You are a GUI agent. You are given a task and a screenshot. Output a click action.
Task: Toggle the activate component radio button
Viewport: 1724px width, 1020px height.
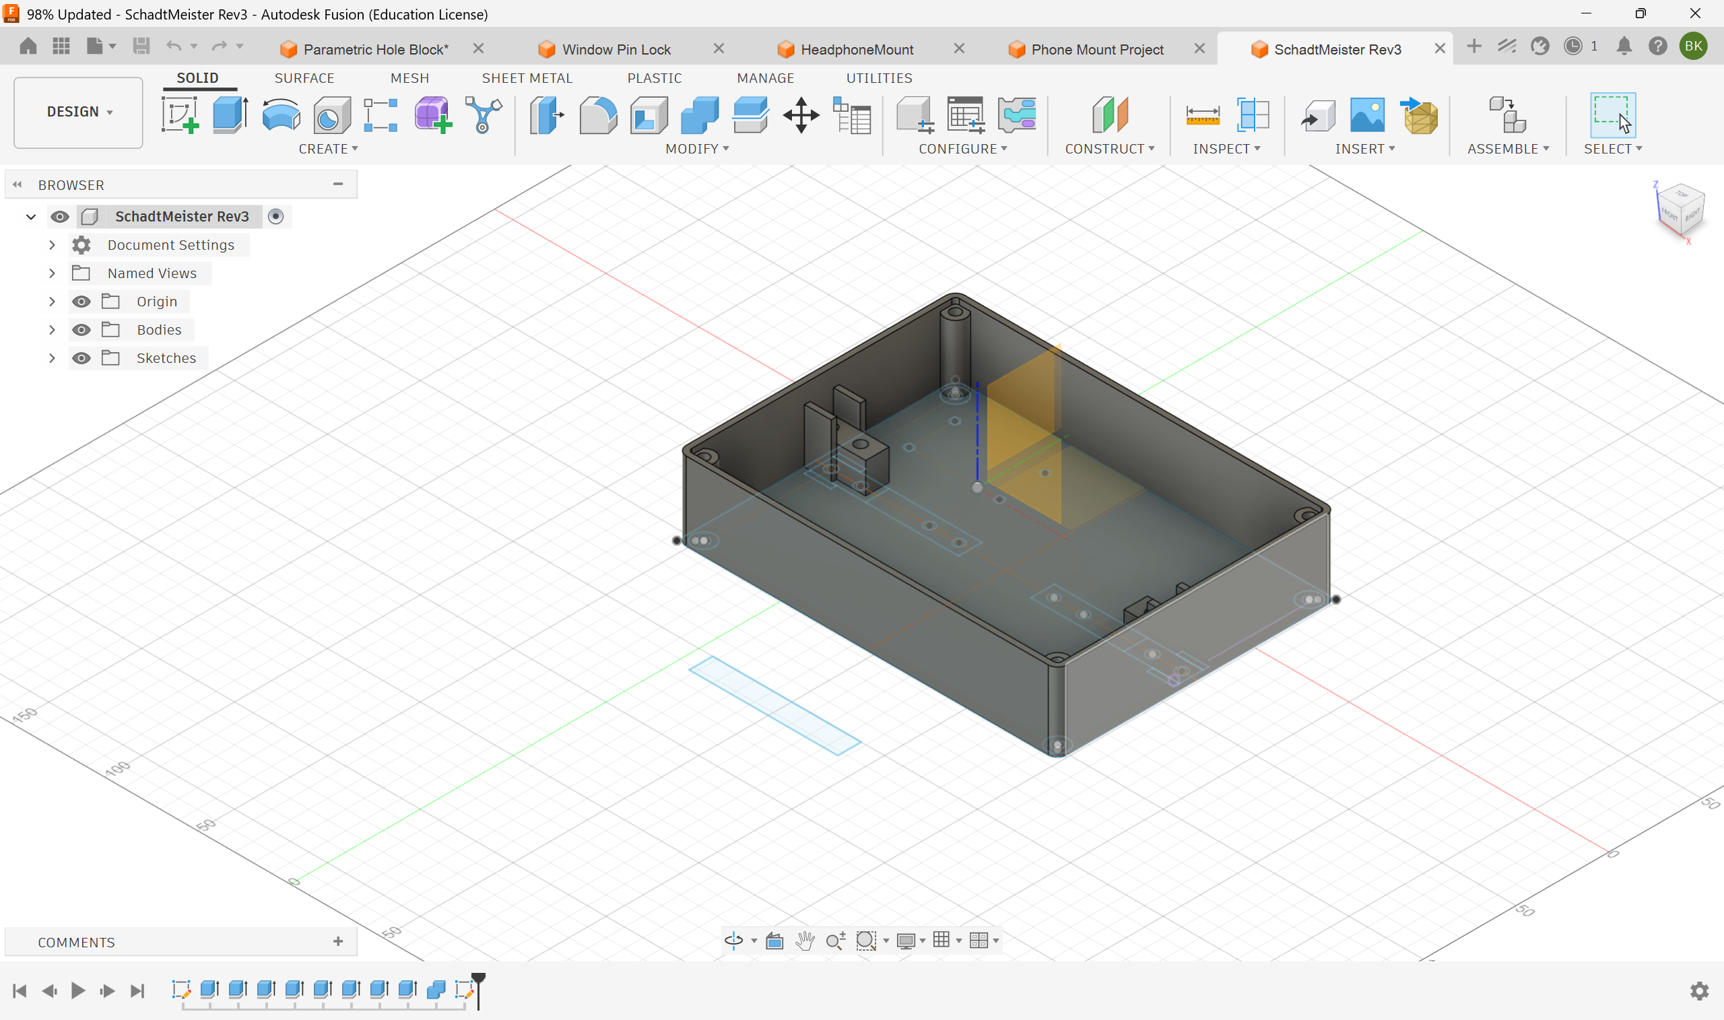pyautogui.click(x=275, y=217)
